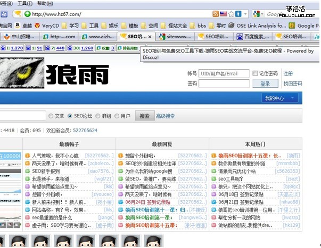This screenshot has height=248, width=321.
Task: Open OSE Link Analysis bookmark
Action: [x=257, y=25]
